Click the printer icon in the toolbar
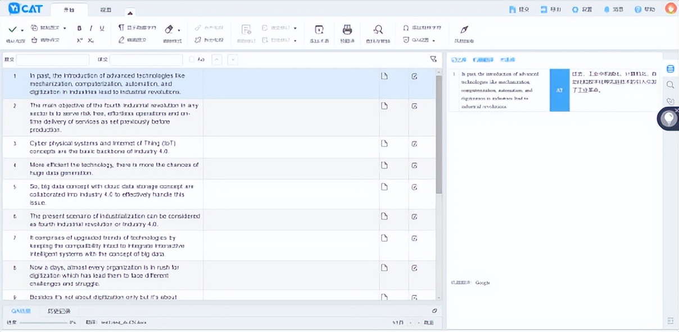 [x=347, y=30]
